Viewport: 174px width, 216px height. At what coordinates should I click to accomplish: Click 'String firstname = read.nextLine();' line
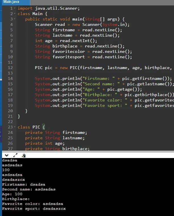coord(78,30)
